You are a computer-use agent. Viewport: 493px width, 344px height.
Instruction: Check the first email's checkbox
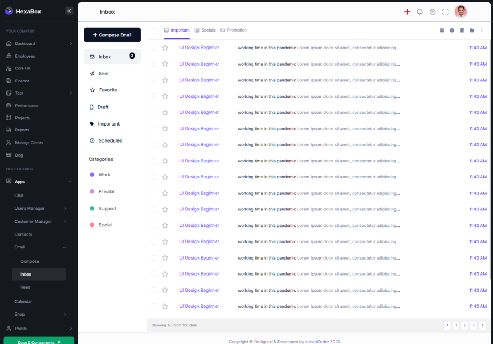click(154, 48)
